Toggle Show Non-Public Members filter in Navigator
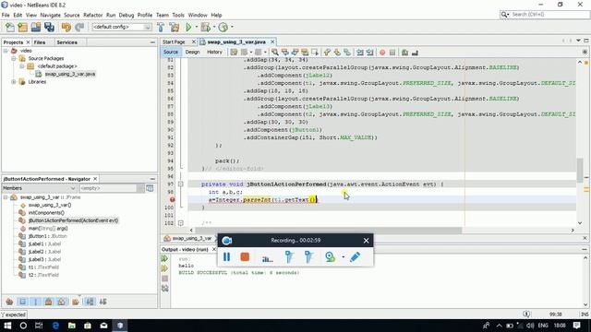This screenshot has height=332, width=591. click(49, 302)
